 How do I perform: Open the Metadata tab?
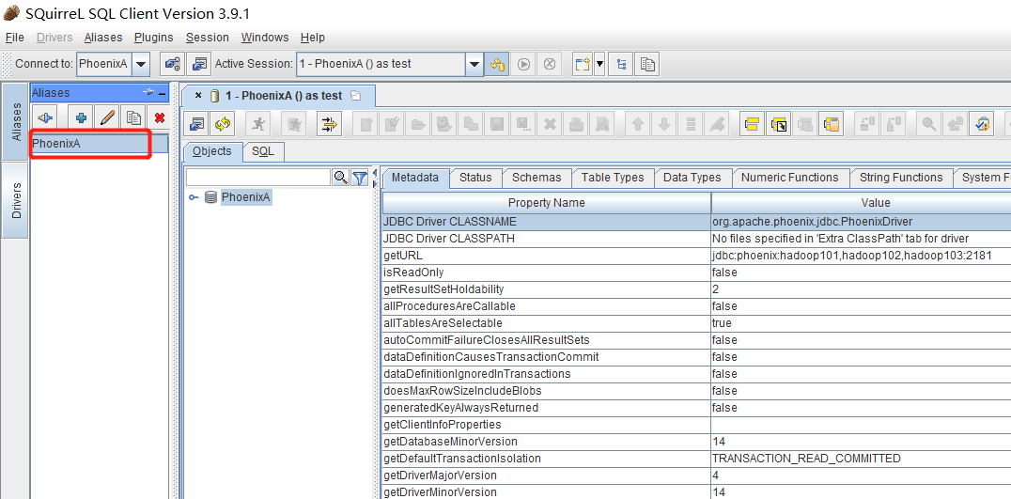tap(415, 178)
